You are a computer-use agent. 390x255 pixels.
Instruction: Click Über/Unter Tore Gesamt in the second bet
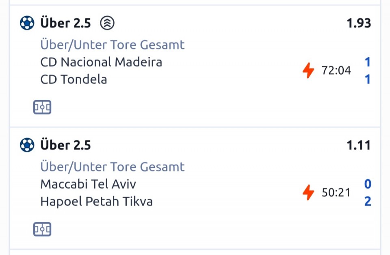[x=112, y=167]
